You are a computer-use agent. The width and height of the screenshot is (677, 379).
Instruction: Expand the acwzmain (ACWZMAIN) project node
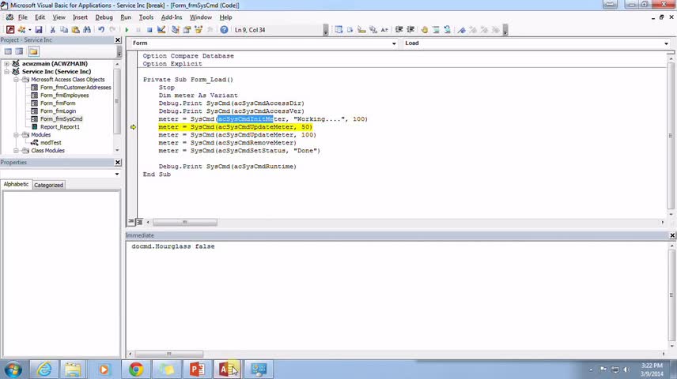point(6,64)
